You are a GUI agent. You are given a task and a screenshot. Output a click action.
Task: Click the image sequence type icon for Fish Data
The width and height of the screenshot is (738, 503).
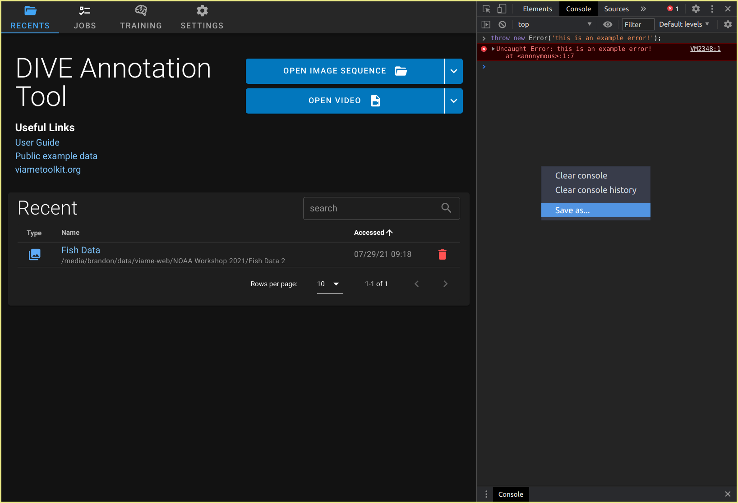pos(35,255)
